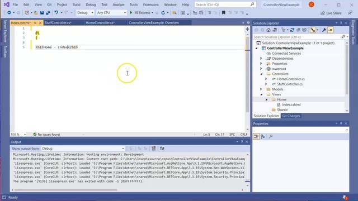Screen dimensions: 358x201
Task: Click the Save All icon
Action: (x=48, y=13)
